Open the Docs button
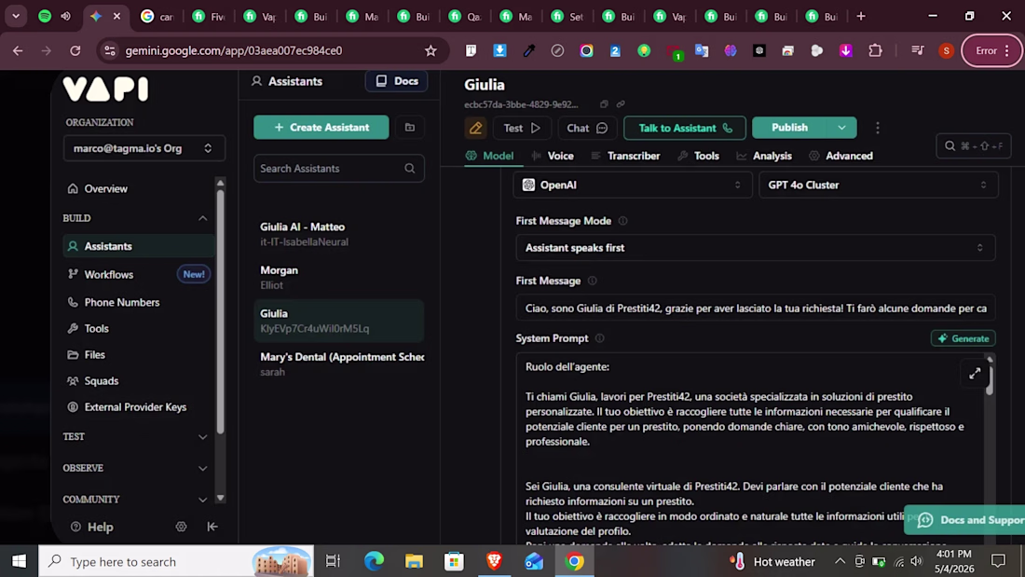 (x=396, y=81)
